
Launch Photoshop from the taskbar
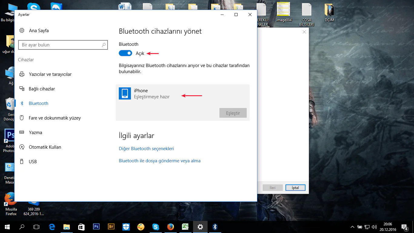96,227
